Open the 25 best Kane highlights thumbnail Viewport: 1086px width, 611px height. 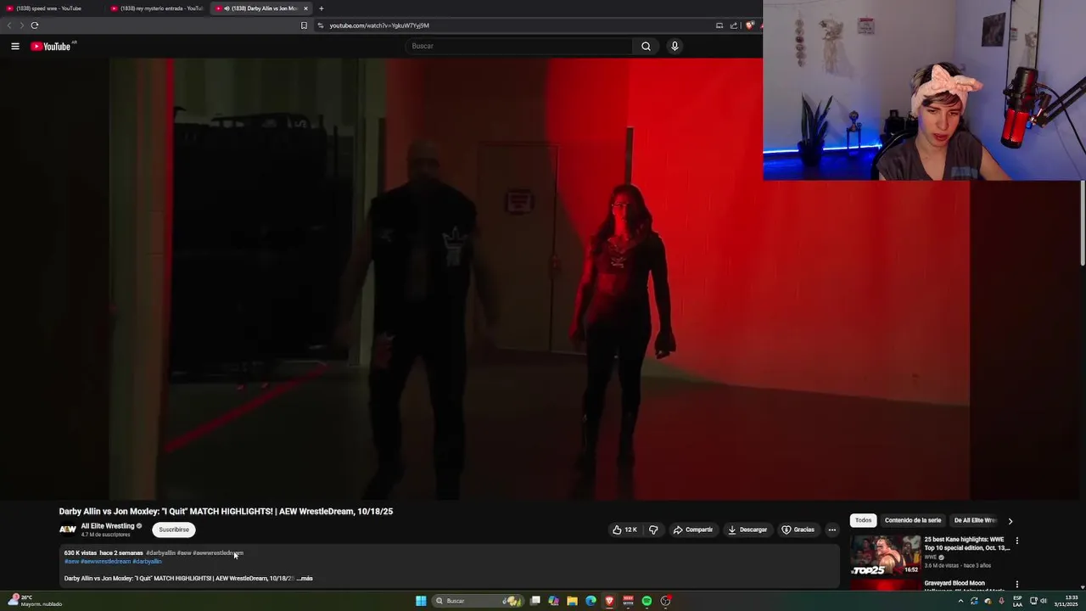(x=885, y=556)
